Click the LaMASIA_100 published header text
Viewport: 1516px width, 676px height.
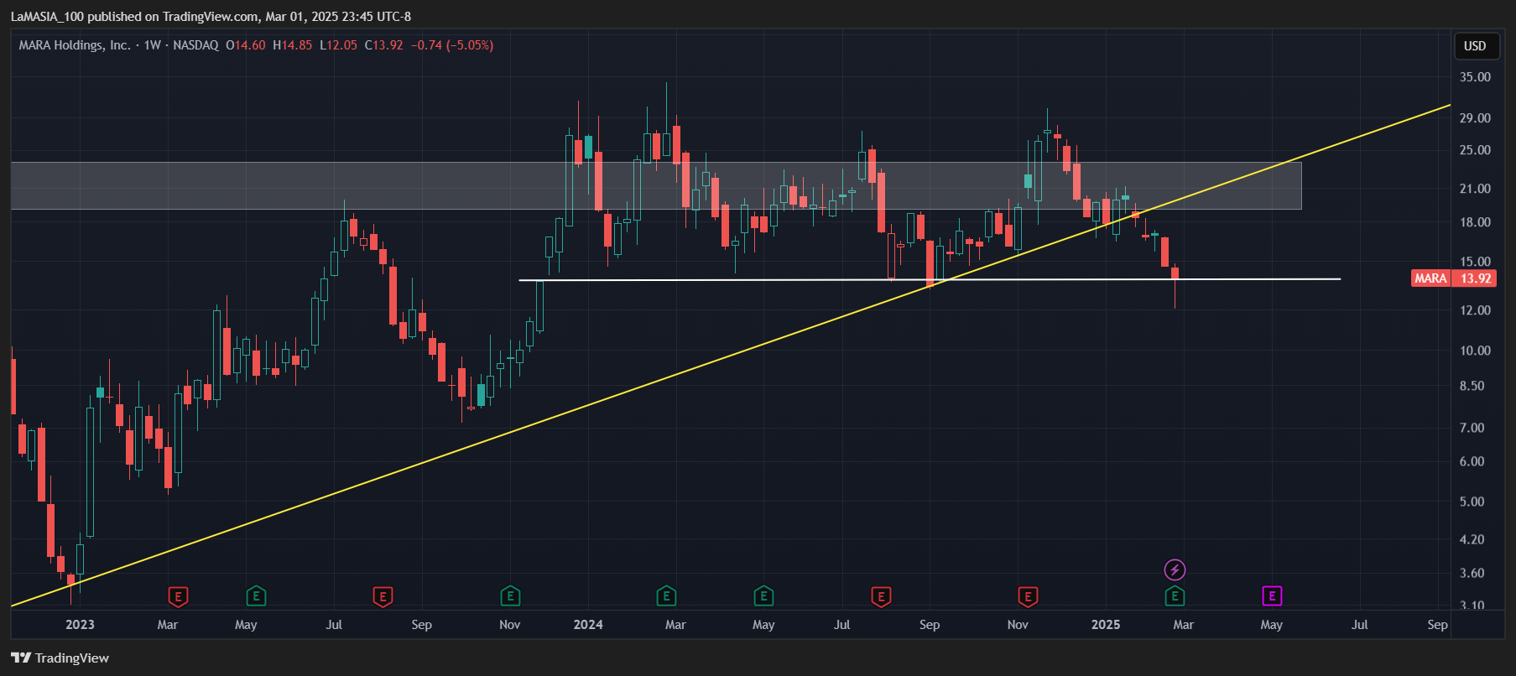pyautogui.click(x=211, y=16)
